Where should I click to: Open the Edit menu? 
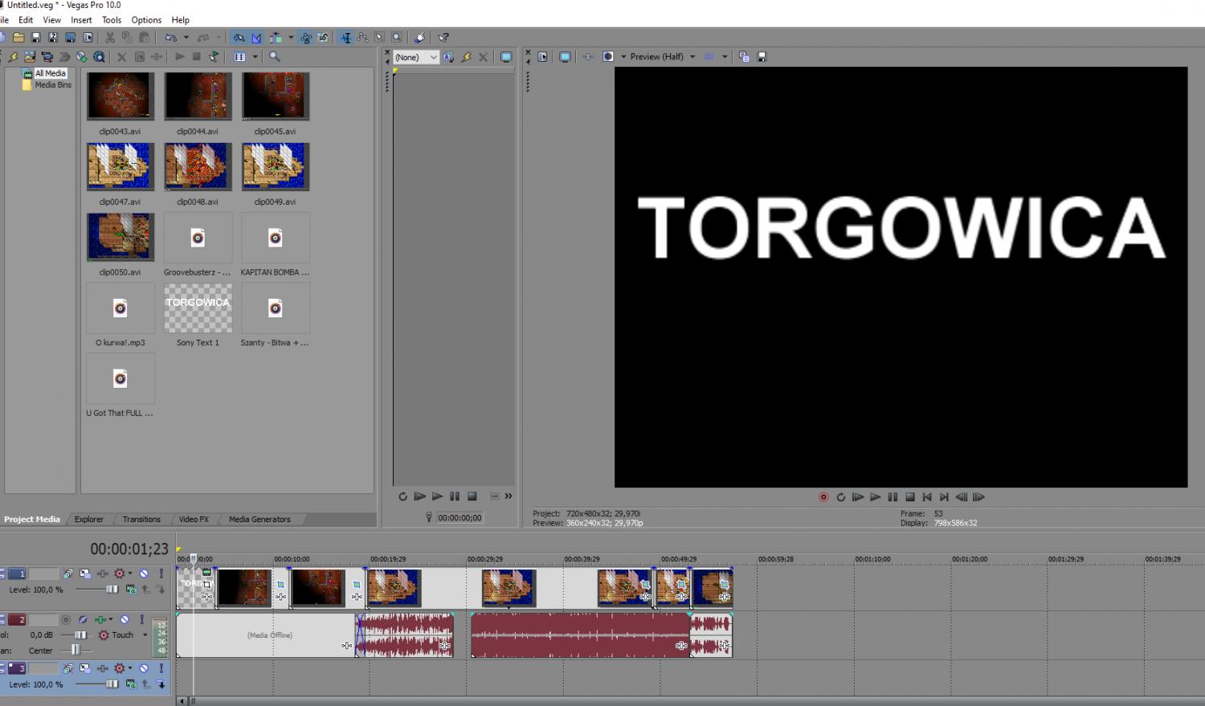[26, 20]
